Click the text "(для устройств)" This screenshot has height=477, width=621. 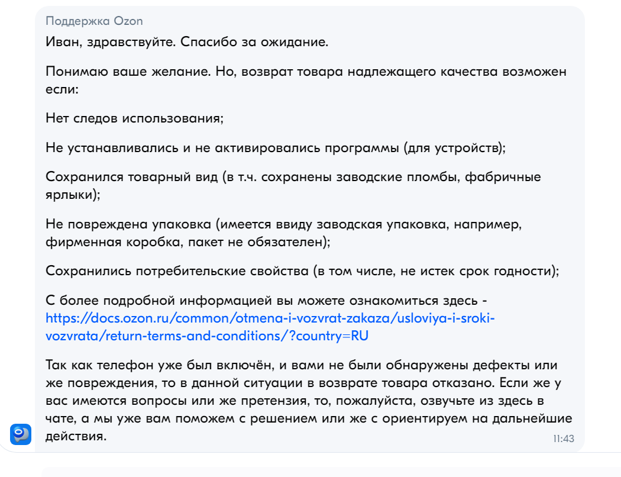pos(454,148)
